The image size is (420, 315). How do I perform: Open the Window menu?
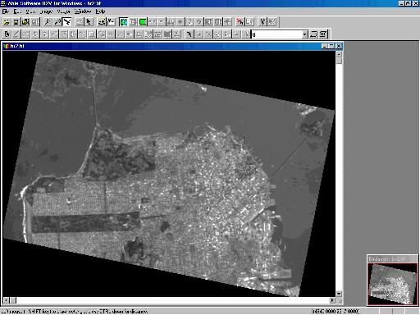tap(83, 11)
